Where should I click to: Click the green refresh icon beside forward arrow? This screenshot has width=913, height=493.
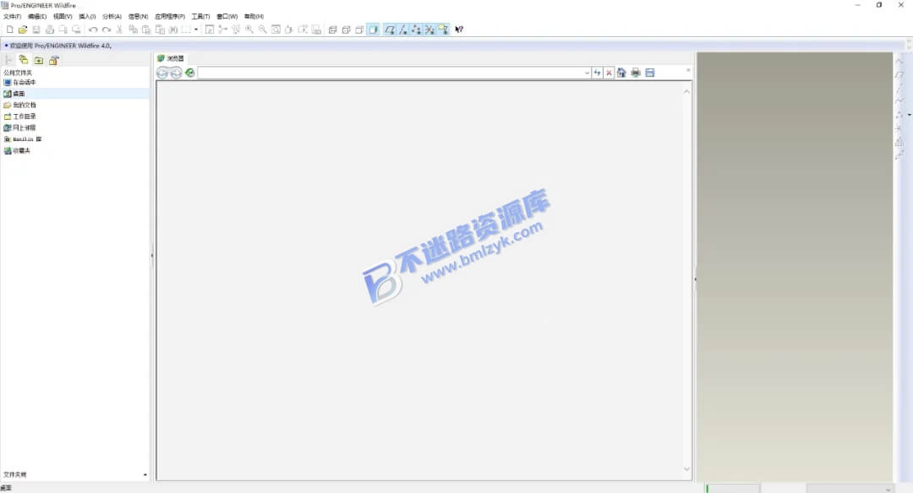190,73
